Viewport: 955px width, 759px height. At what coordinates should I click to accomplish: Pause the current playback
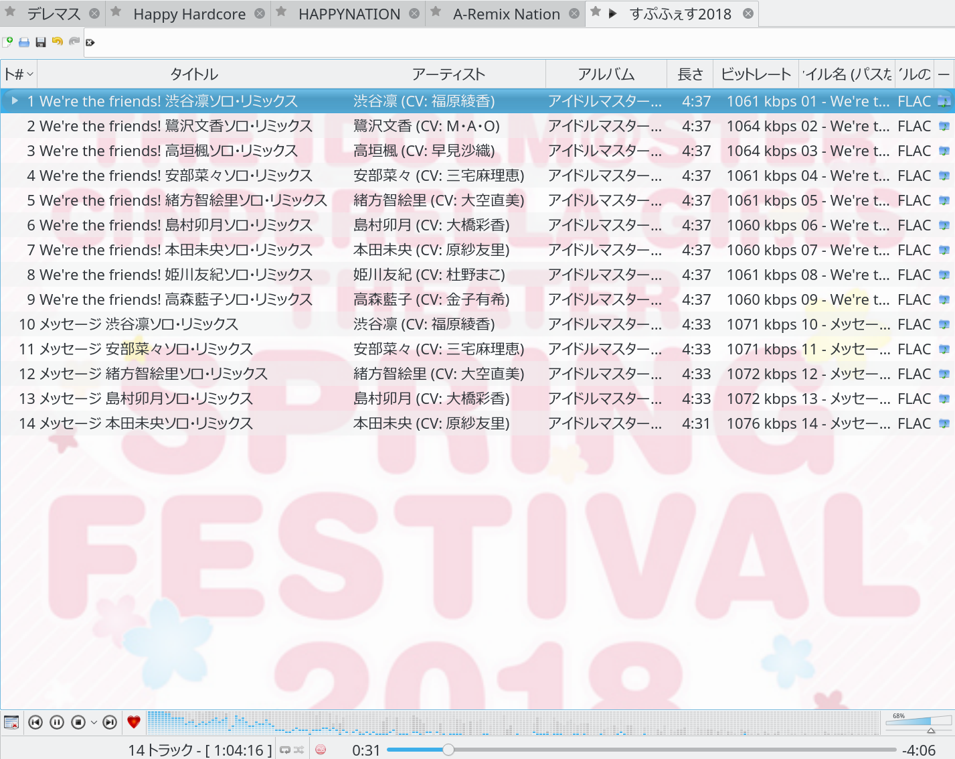(57, 722)
